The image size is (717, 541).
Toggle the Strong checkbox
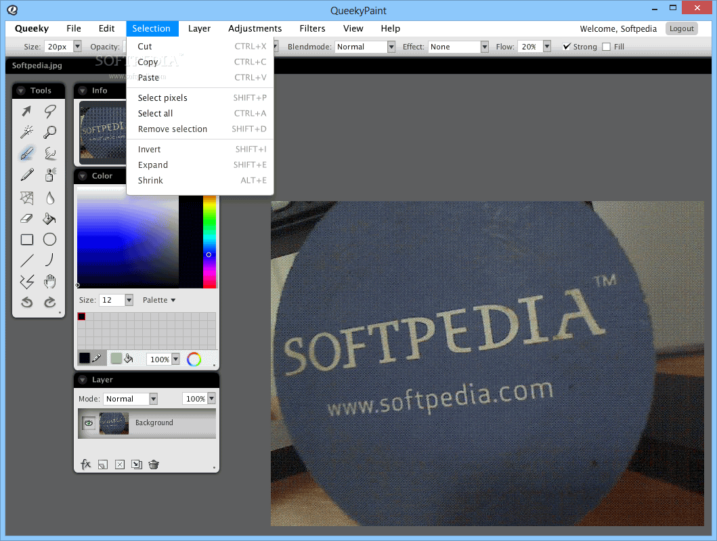[567, 47]
